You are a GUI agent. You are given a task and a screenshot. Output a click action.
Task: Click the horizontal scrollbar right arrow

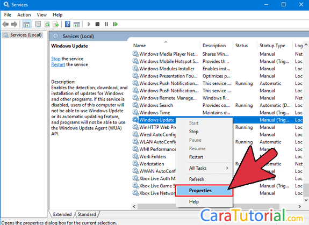tap(299, 206)
